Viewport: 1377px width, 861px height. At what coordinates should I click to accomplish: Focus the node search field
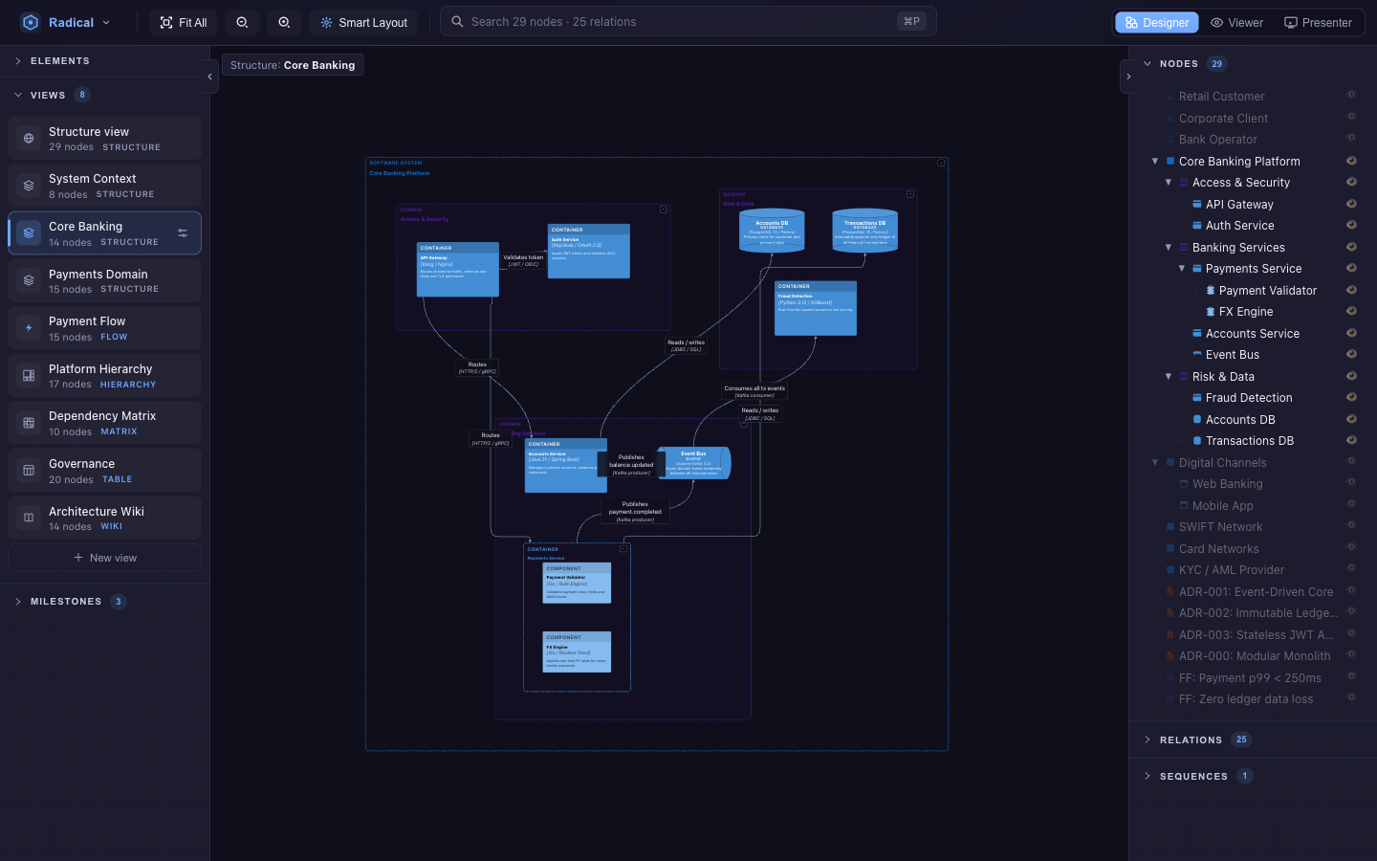pyautogui.click(x=688, y=21)
